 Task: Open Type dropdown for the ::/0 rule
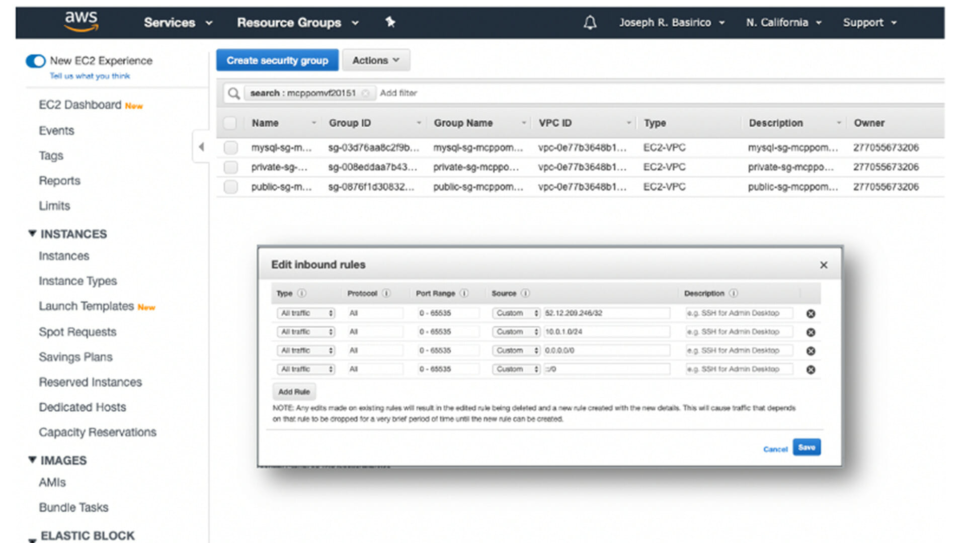click(x=306, y=369)
